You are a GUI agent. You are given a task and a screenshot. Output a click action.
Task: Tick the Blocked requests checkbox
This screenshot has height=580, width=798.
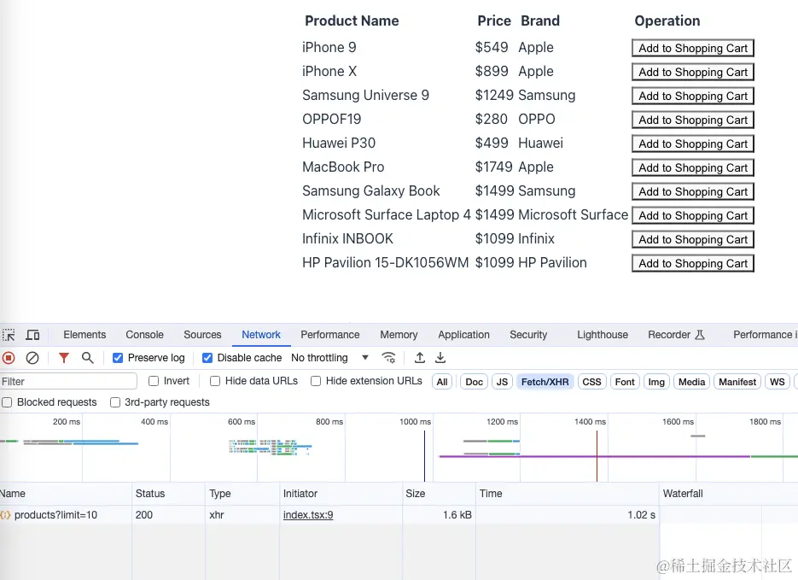tap(7, 402)
